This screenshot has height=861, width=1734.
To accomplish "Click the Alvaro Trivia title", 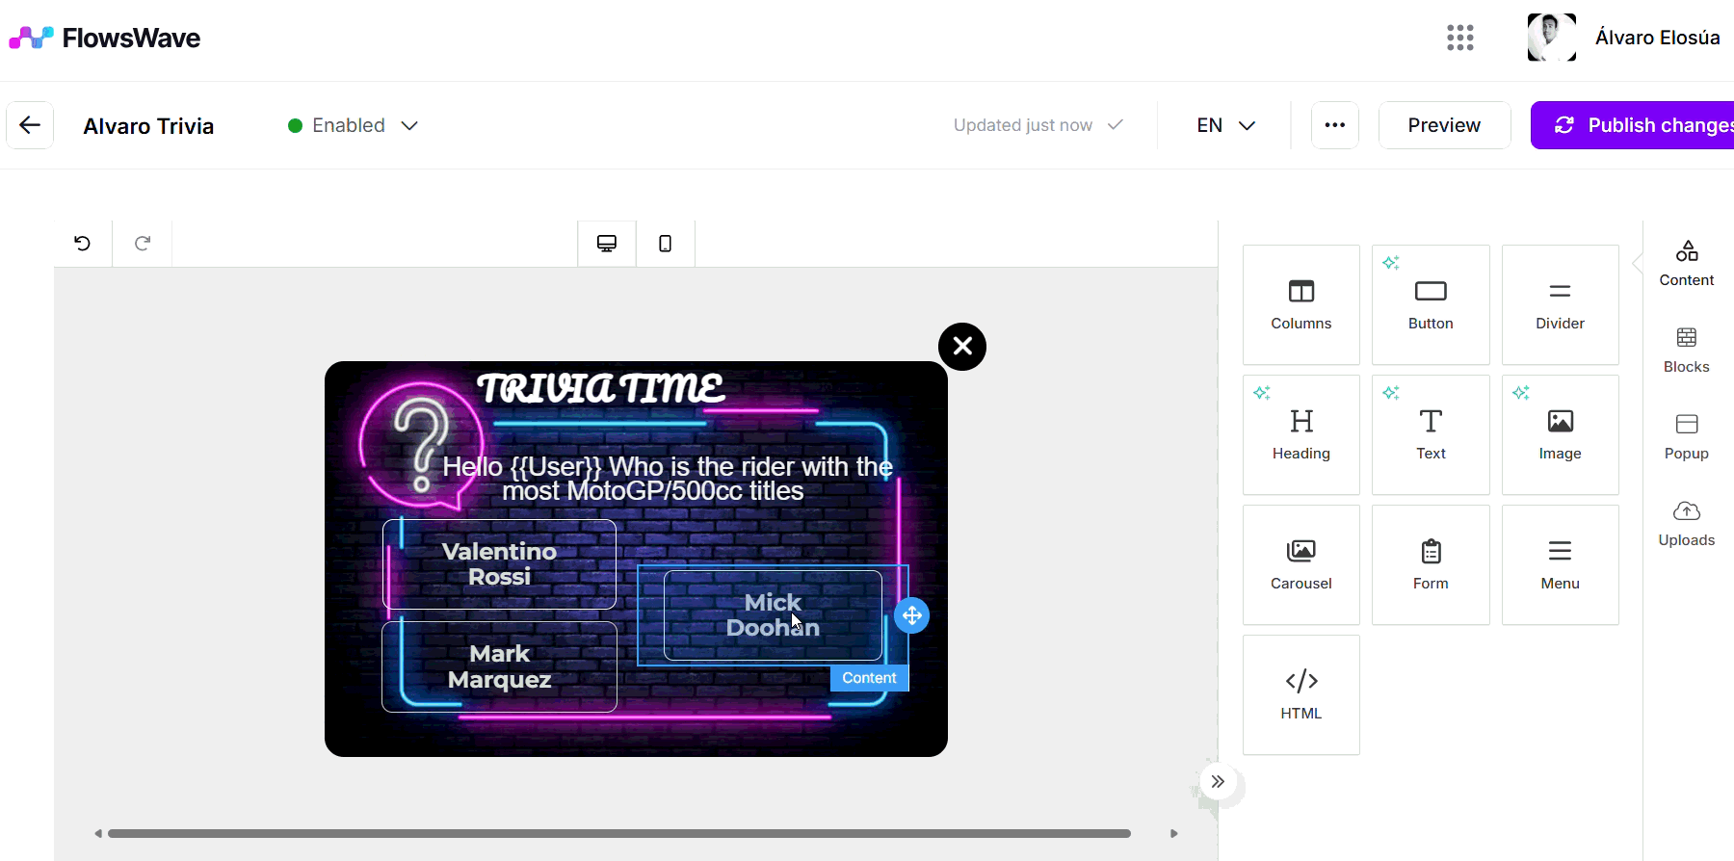I will (x=148, y=126).
